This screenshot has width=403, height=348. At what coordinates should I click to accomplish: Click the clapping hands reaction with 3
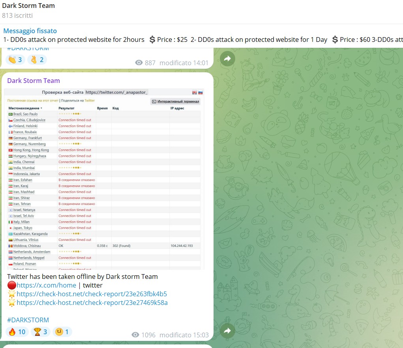(x=15, y=60)
